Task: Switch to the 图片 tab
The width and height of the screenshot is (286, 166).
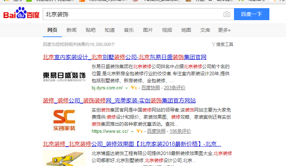Action: 148,30
